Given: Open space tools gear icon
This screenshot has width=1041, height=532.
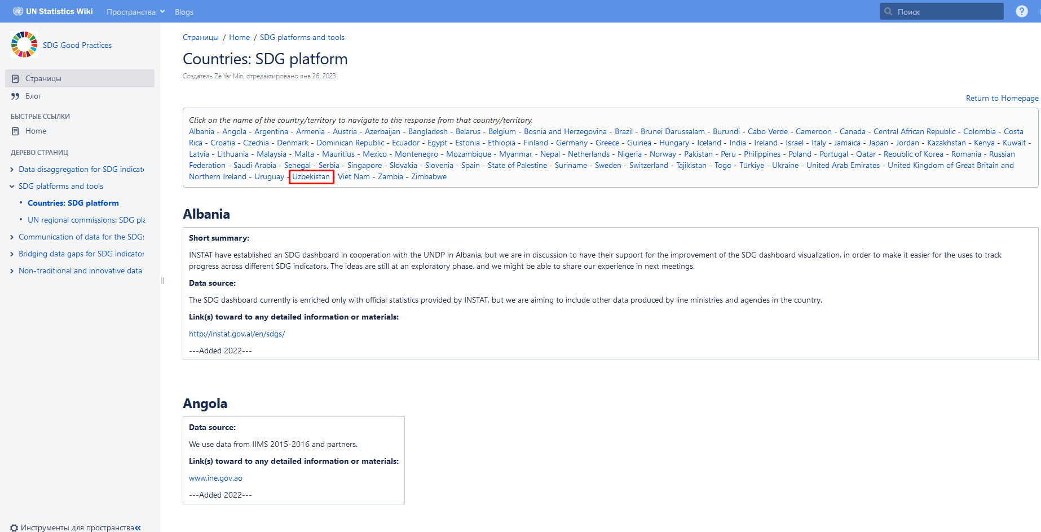Looking at the screenshot, I should click(x=14, y=527).
